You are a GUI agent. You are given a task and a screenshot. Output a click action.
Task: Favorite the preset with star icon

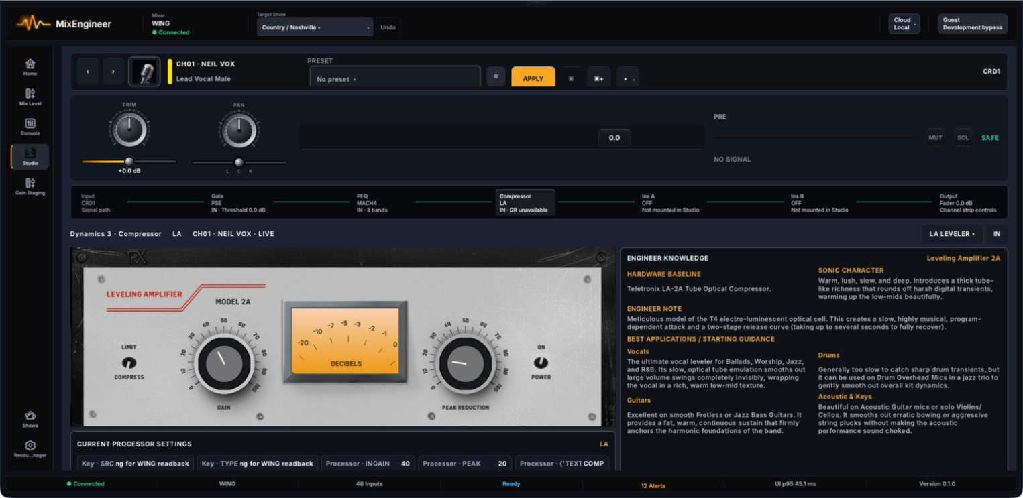[x=496, y=76]
